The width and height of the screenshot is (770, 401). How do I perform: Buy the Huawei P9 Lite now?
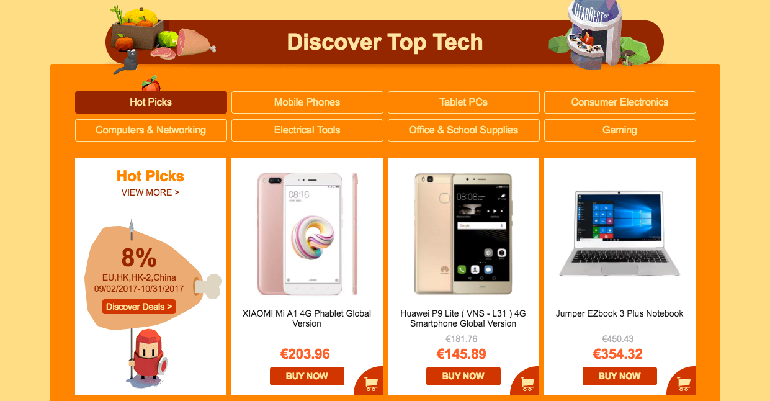click(463, 376)
